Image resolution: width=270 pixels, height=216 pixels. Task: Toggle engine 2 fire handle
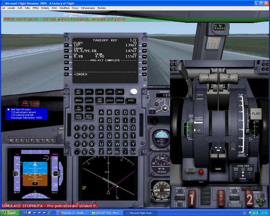pyautogui.click(x=249, y=198)
